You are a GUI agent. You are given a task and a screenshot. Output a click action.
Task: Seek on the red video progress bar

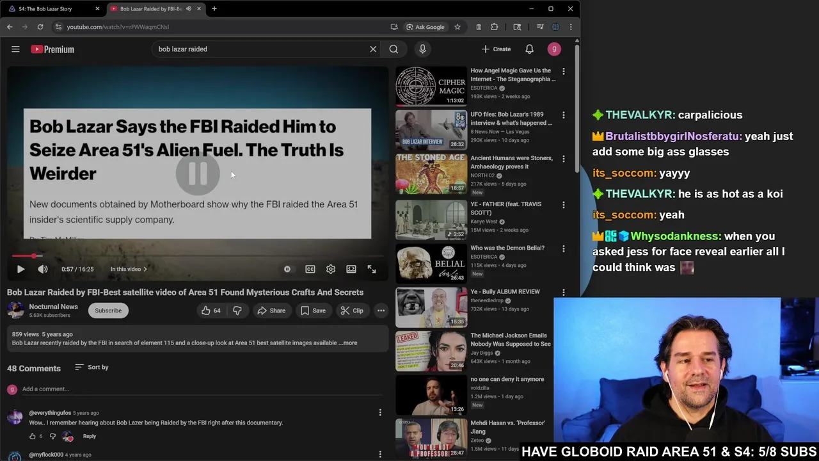pos(198,256)
